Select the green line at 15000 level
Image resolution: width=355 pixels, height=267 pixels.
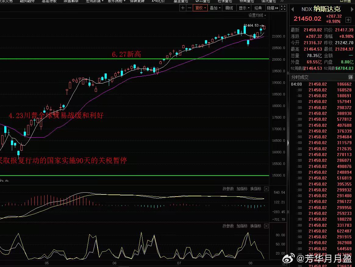(134, 175)
